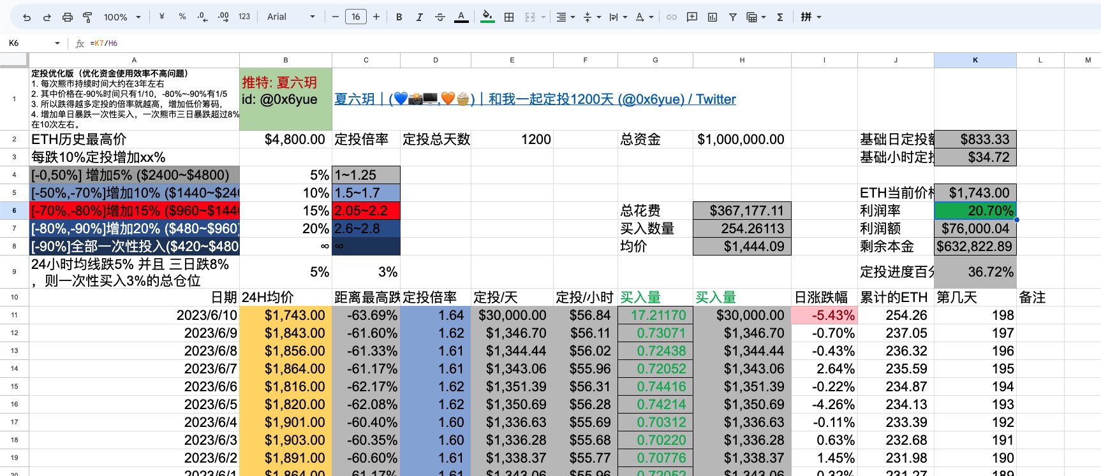The height and width of the screenshot is (476, 1101).
Task: Open input tools 拼 dropdown
Action: (811, 17)
